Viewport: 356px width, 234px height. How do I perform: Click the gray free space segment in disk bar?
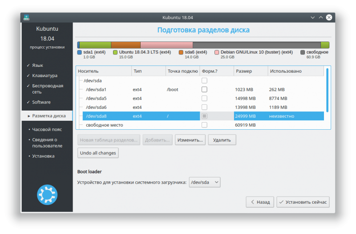257,45
